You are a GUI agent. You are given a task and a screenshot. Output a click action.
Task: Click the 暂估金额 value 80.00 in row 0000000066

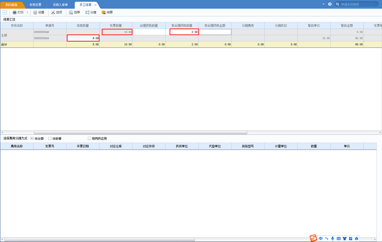[x=359, y=38]
